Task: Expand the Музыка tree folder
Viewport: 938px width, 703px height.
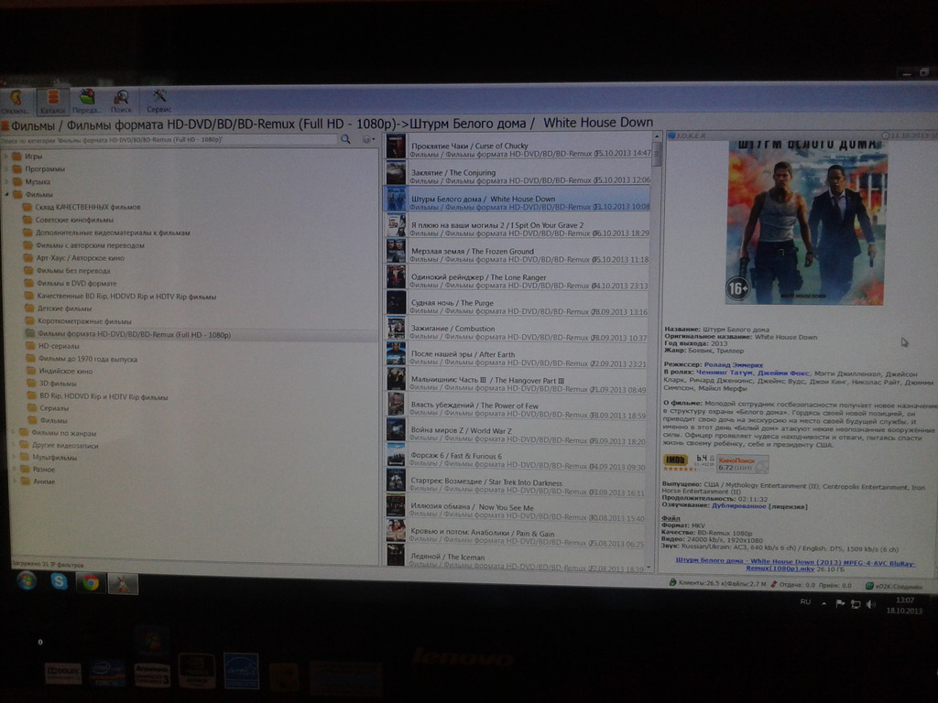Action: click(x=7, y=182)
